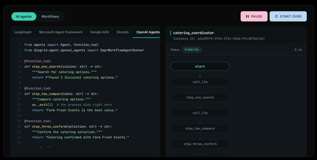Screen dimensions: 317x160
Task: Click the @function_tool decorator on line 4
Action: point(37,61)
